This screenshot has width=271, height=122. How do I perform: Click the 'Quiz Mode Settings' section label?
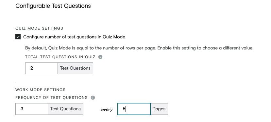[x=39, y=28]
